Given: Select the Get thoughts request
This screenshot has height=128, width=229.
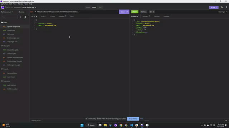Looking at the screenshot, I should tap(15, 54).
